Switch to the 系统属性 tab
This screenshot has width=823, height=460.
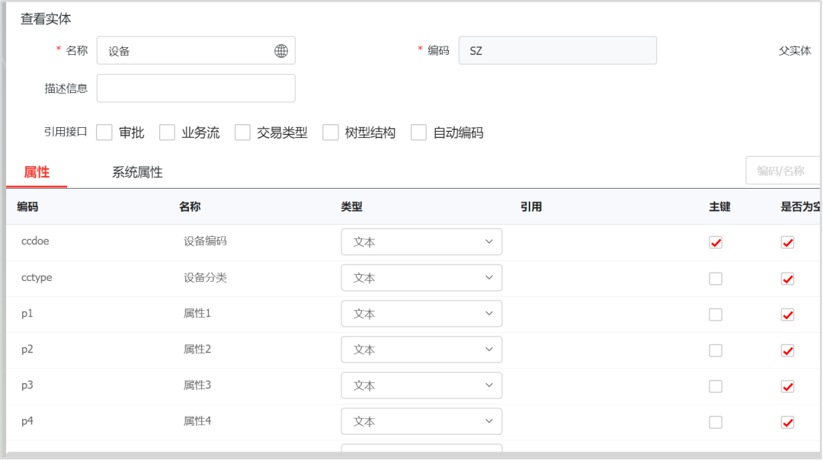[x=137, y=172]
